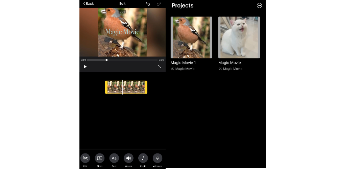Open the Text tool
Viewport: 338px width, 169px height.
114,158
